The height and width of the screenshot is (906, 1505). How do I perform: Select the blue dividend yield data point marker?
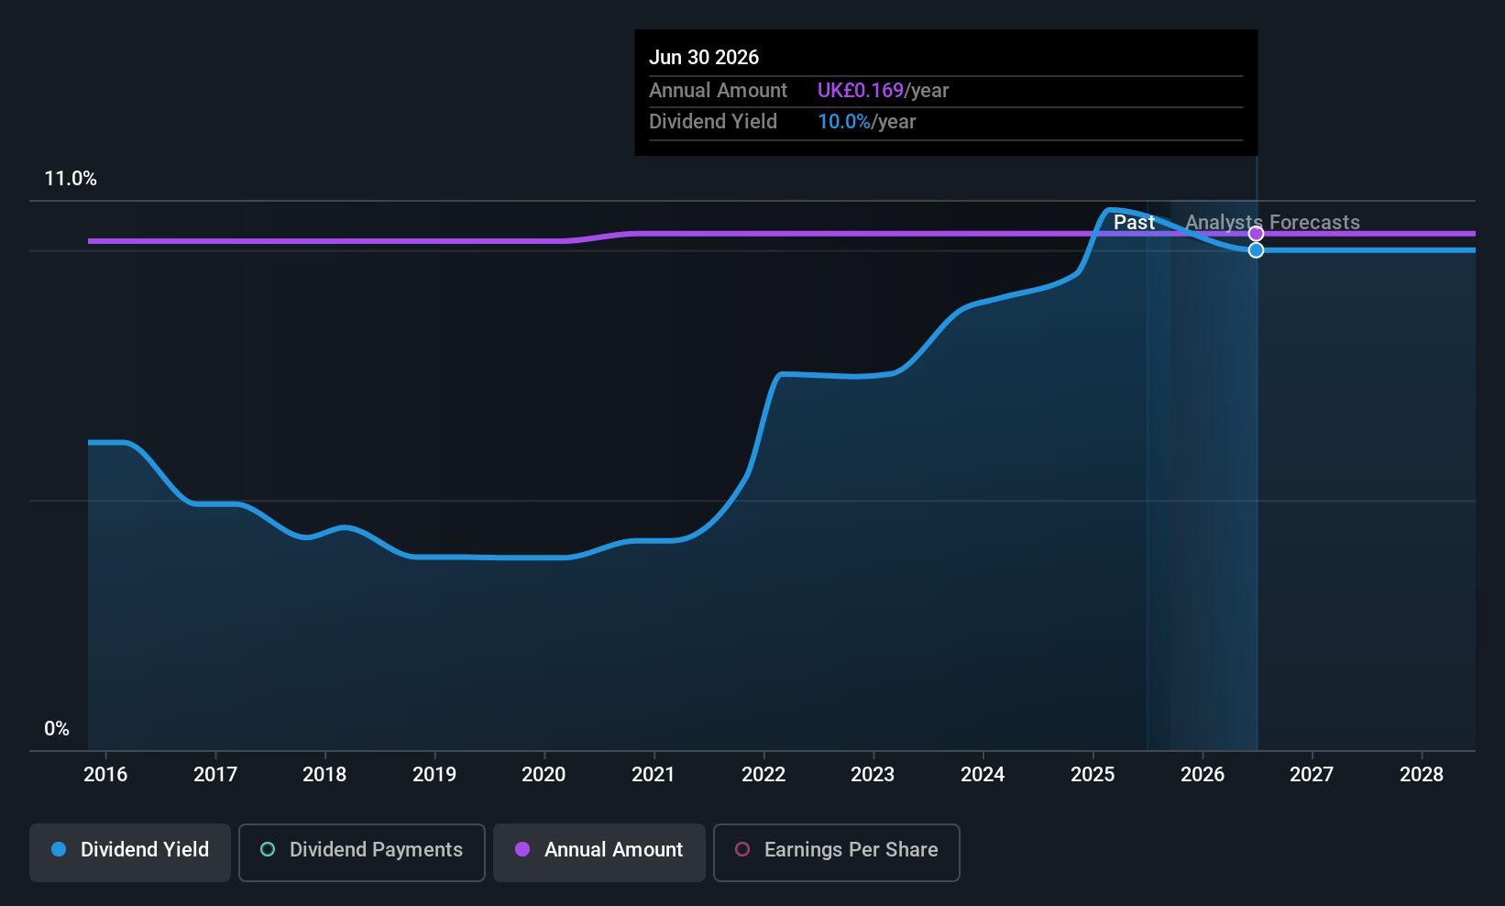coord(1257,250)
